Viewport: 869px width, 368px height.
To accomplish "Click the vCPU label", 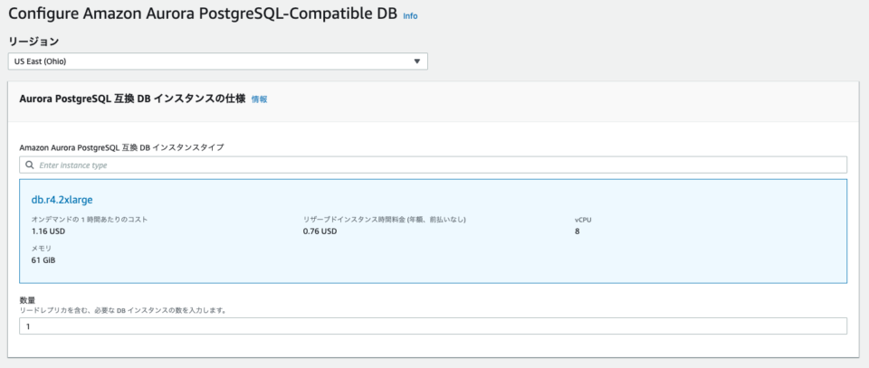I will 584,220.
